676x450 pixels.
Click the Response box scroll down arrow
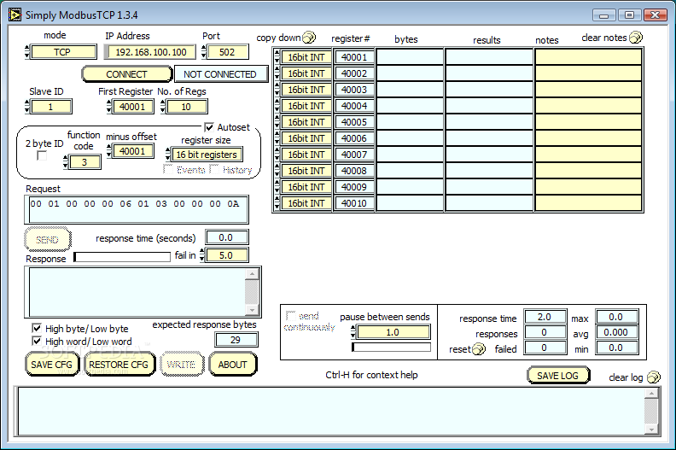pyautogui.click(x=252, y=310)
